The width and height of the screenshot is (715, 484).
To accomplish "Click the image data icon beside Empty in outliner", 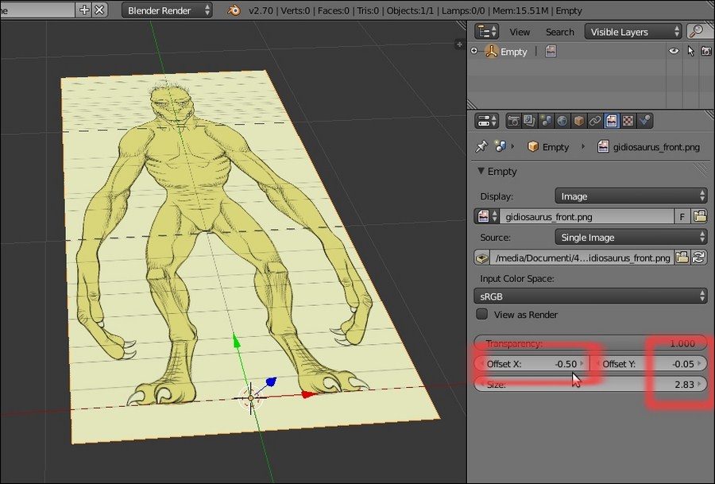I will point(551,51).
